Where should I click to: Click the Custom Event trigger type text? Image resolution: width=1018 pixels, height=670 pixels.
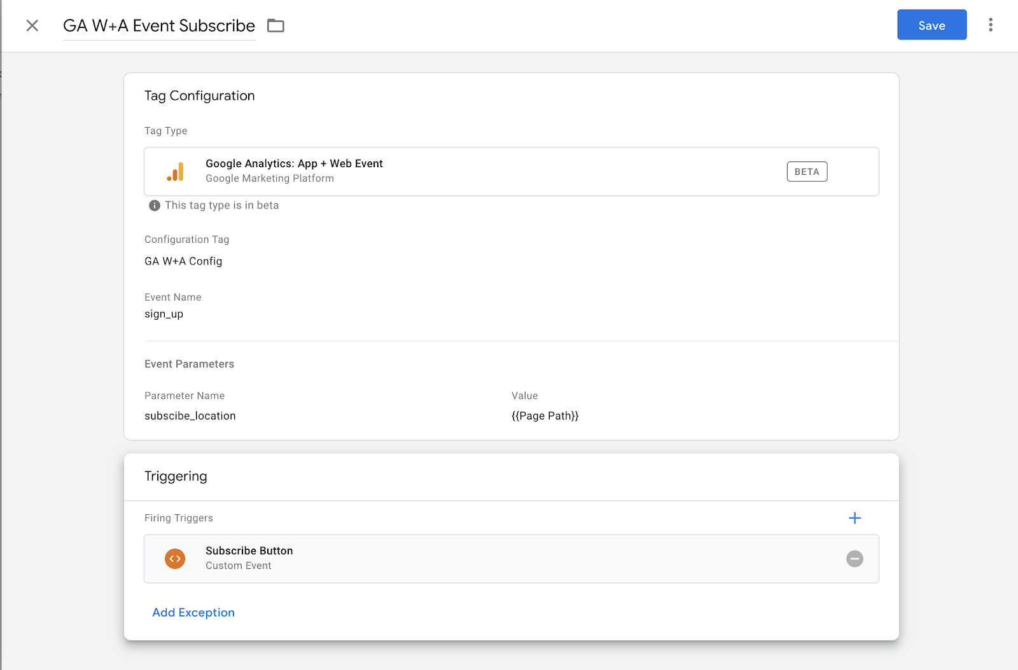tap(238, 566)
